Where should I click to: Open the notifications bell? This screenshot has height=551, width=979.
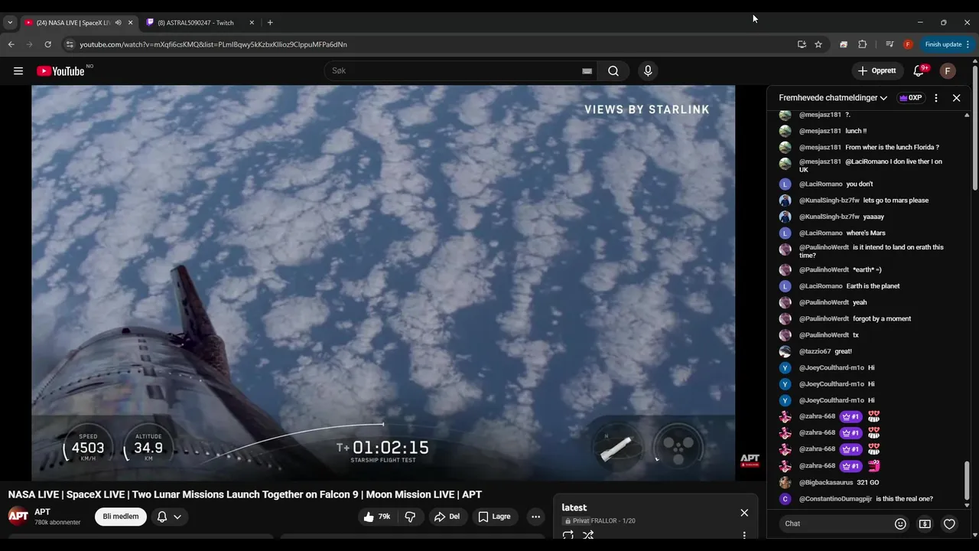[x=919, y=71]
